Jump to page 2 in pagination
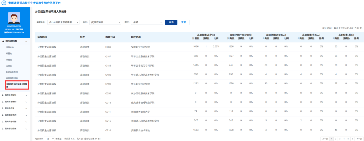This screenshot has height=141, width=364. tap(335, 139)
